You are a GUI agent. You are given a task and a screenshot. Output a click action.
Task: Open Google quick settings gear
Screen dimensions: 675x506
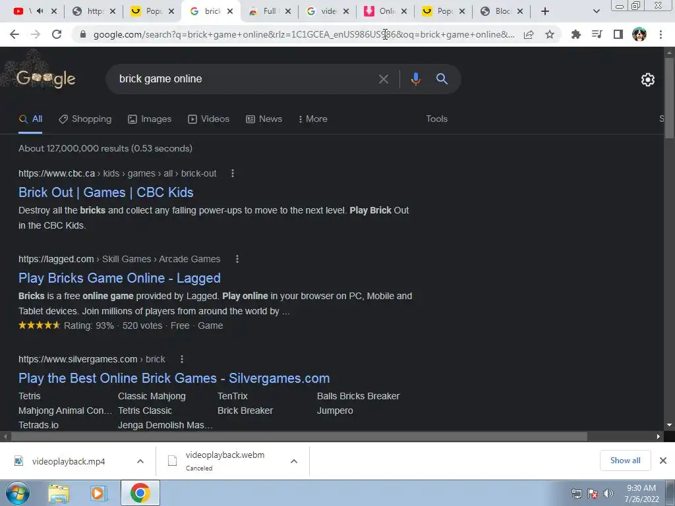[x=648, y=80]
